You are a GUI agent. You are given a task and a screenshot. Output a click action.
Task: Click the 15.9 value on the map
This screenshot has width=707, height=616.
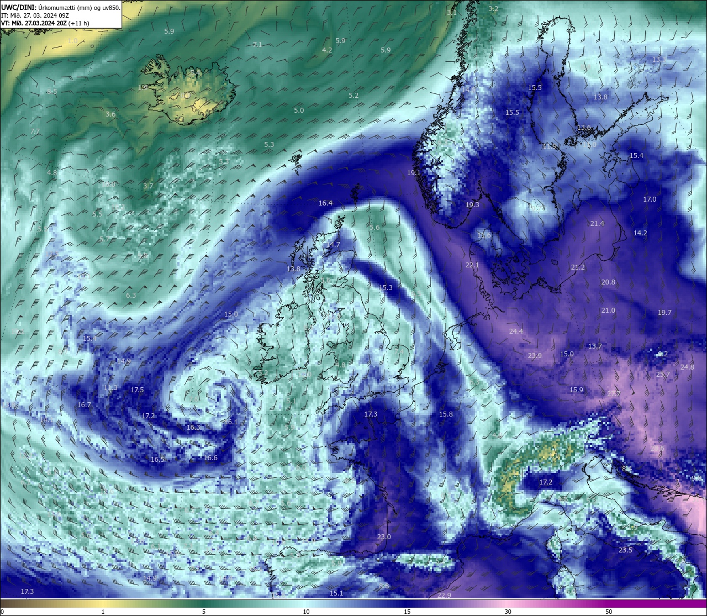(x=576, y=390)
